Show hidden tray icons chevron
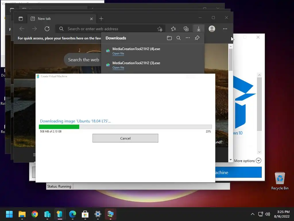Screen dimensions: 294x221 [253, 214]
